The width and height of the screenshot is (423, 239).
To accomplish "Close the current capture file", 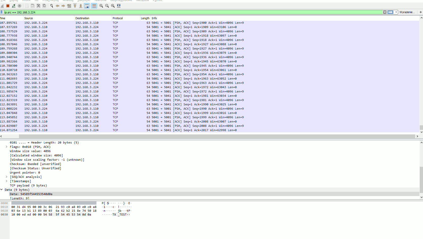I will 38,6.
